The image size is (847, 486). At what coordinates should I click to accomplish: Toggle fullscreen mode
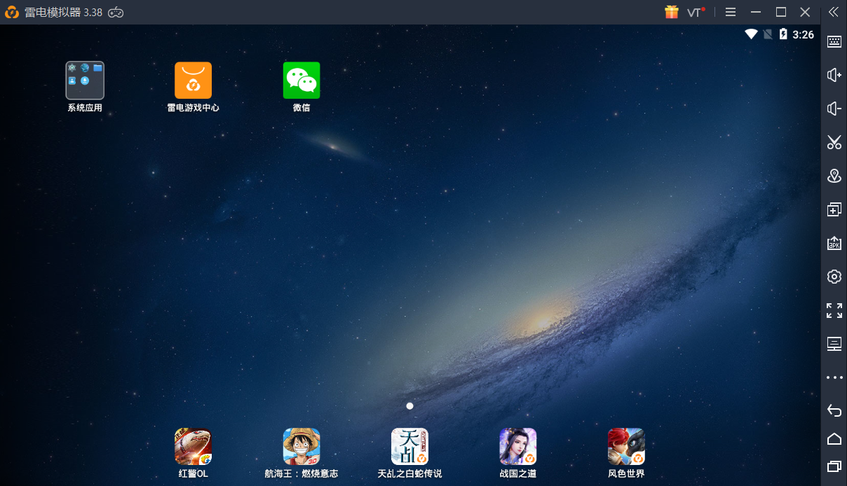(x=834, y=310)
